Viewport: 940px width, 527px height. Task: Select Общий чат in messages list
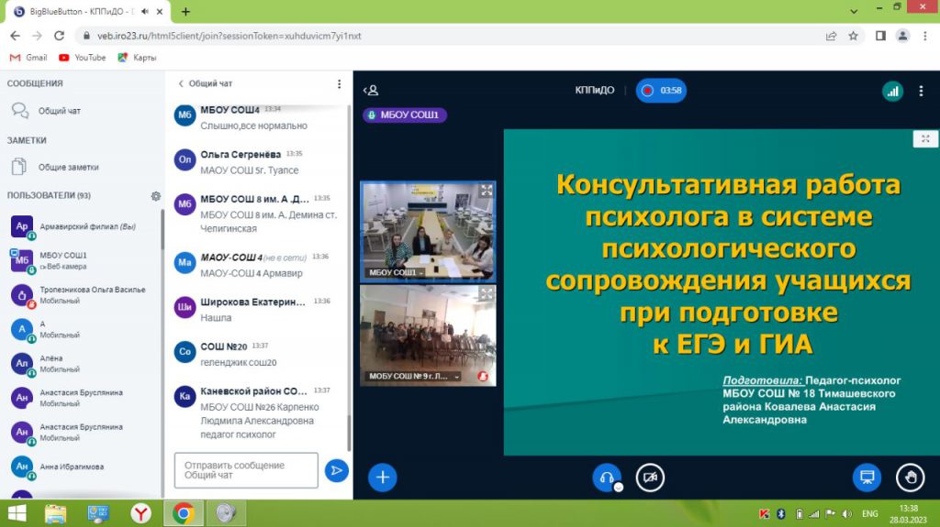(59, 111)
